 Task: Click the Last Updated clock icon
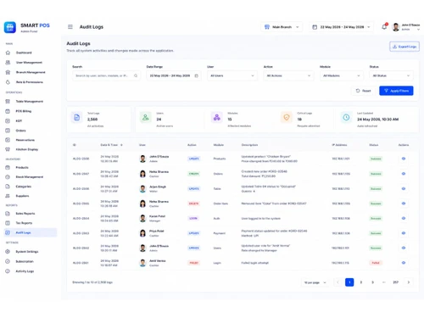[346, 117]
